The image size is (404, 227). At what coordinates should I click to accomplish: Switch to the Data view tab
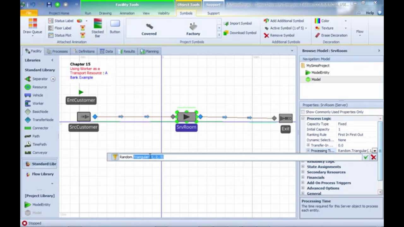click(106, 51)
